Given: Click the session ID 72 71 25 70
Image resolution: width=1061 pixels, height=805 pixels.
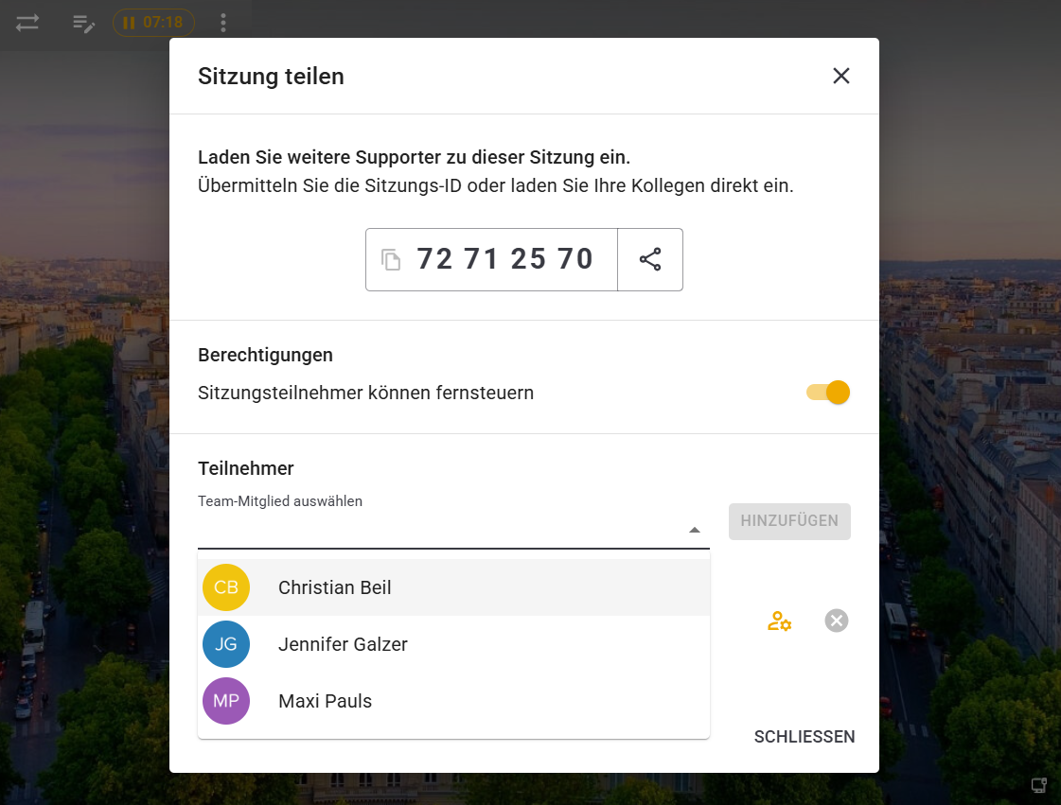Looking at the screenshot, I should (x=504, y=259).
